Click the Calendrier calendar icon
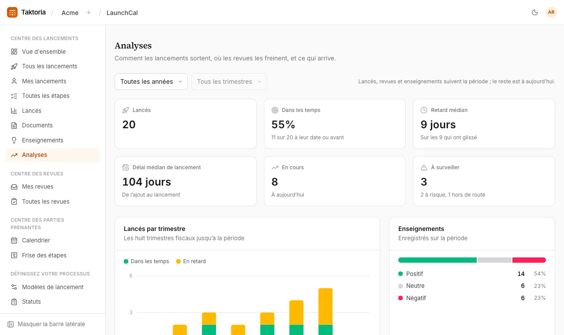Image resolution: width=564 pixels, height=335 pixels. click(14, 240)
